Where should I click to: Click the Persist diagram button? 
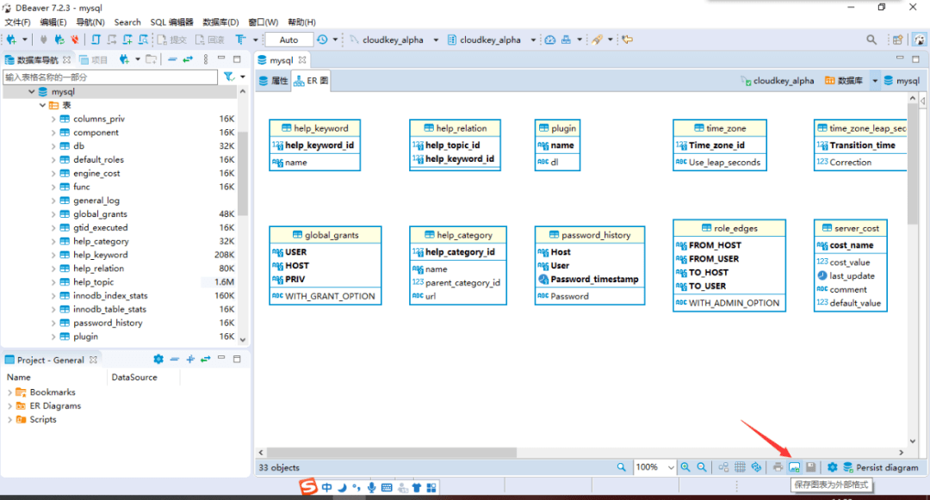coord(881,467)
